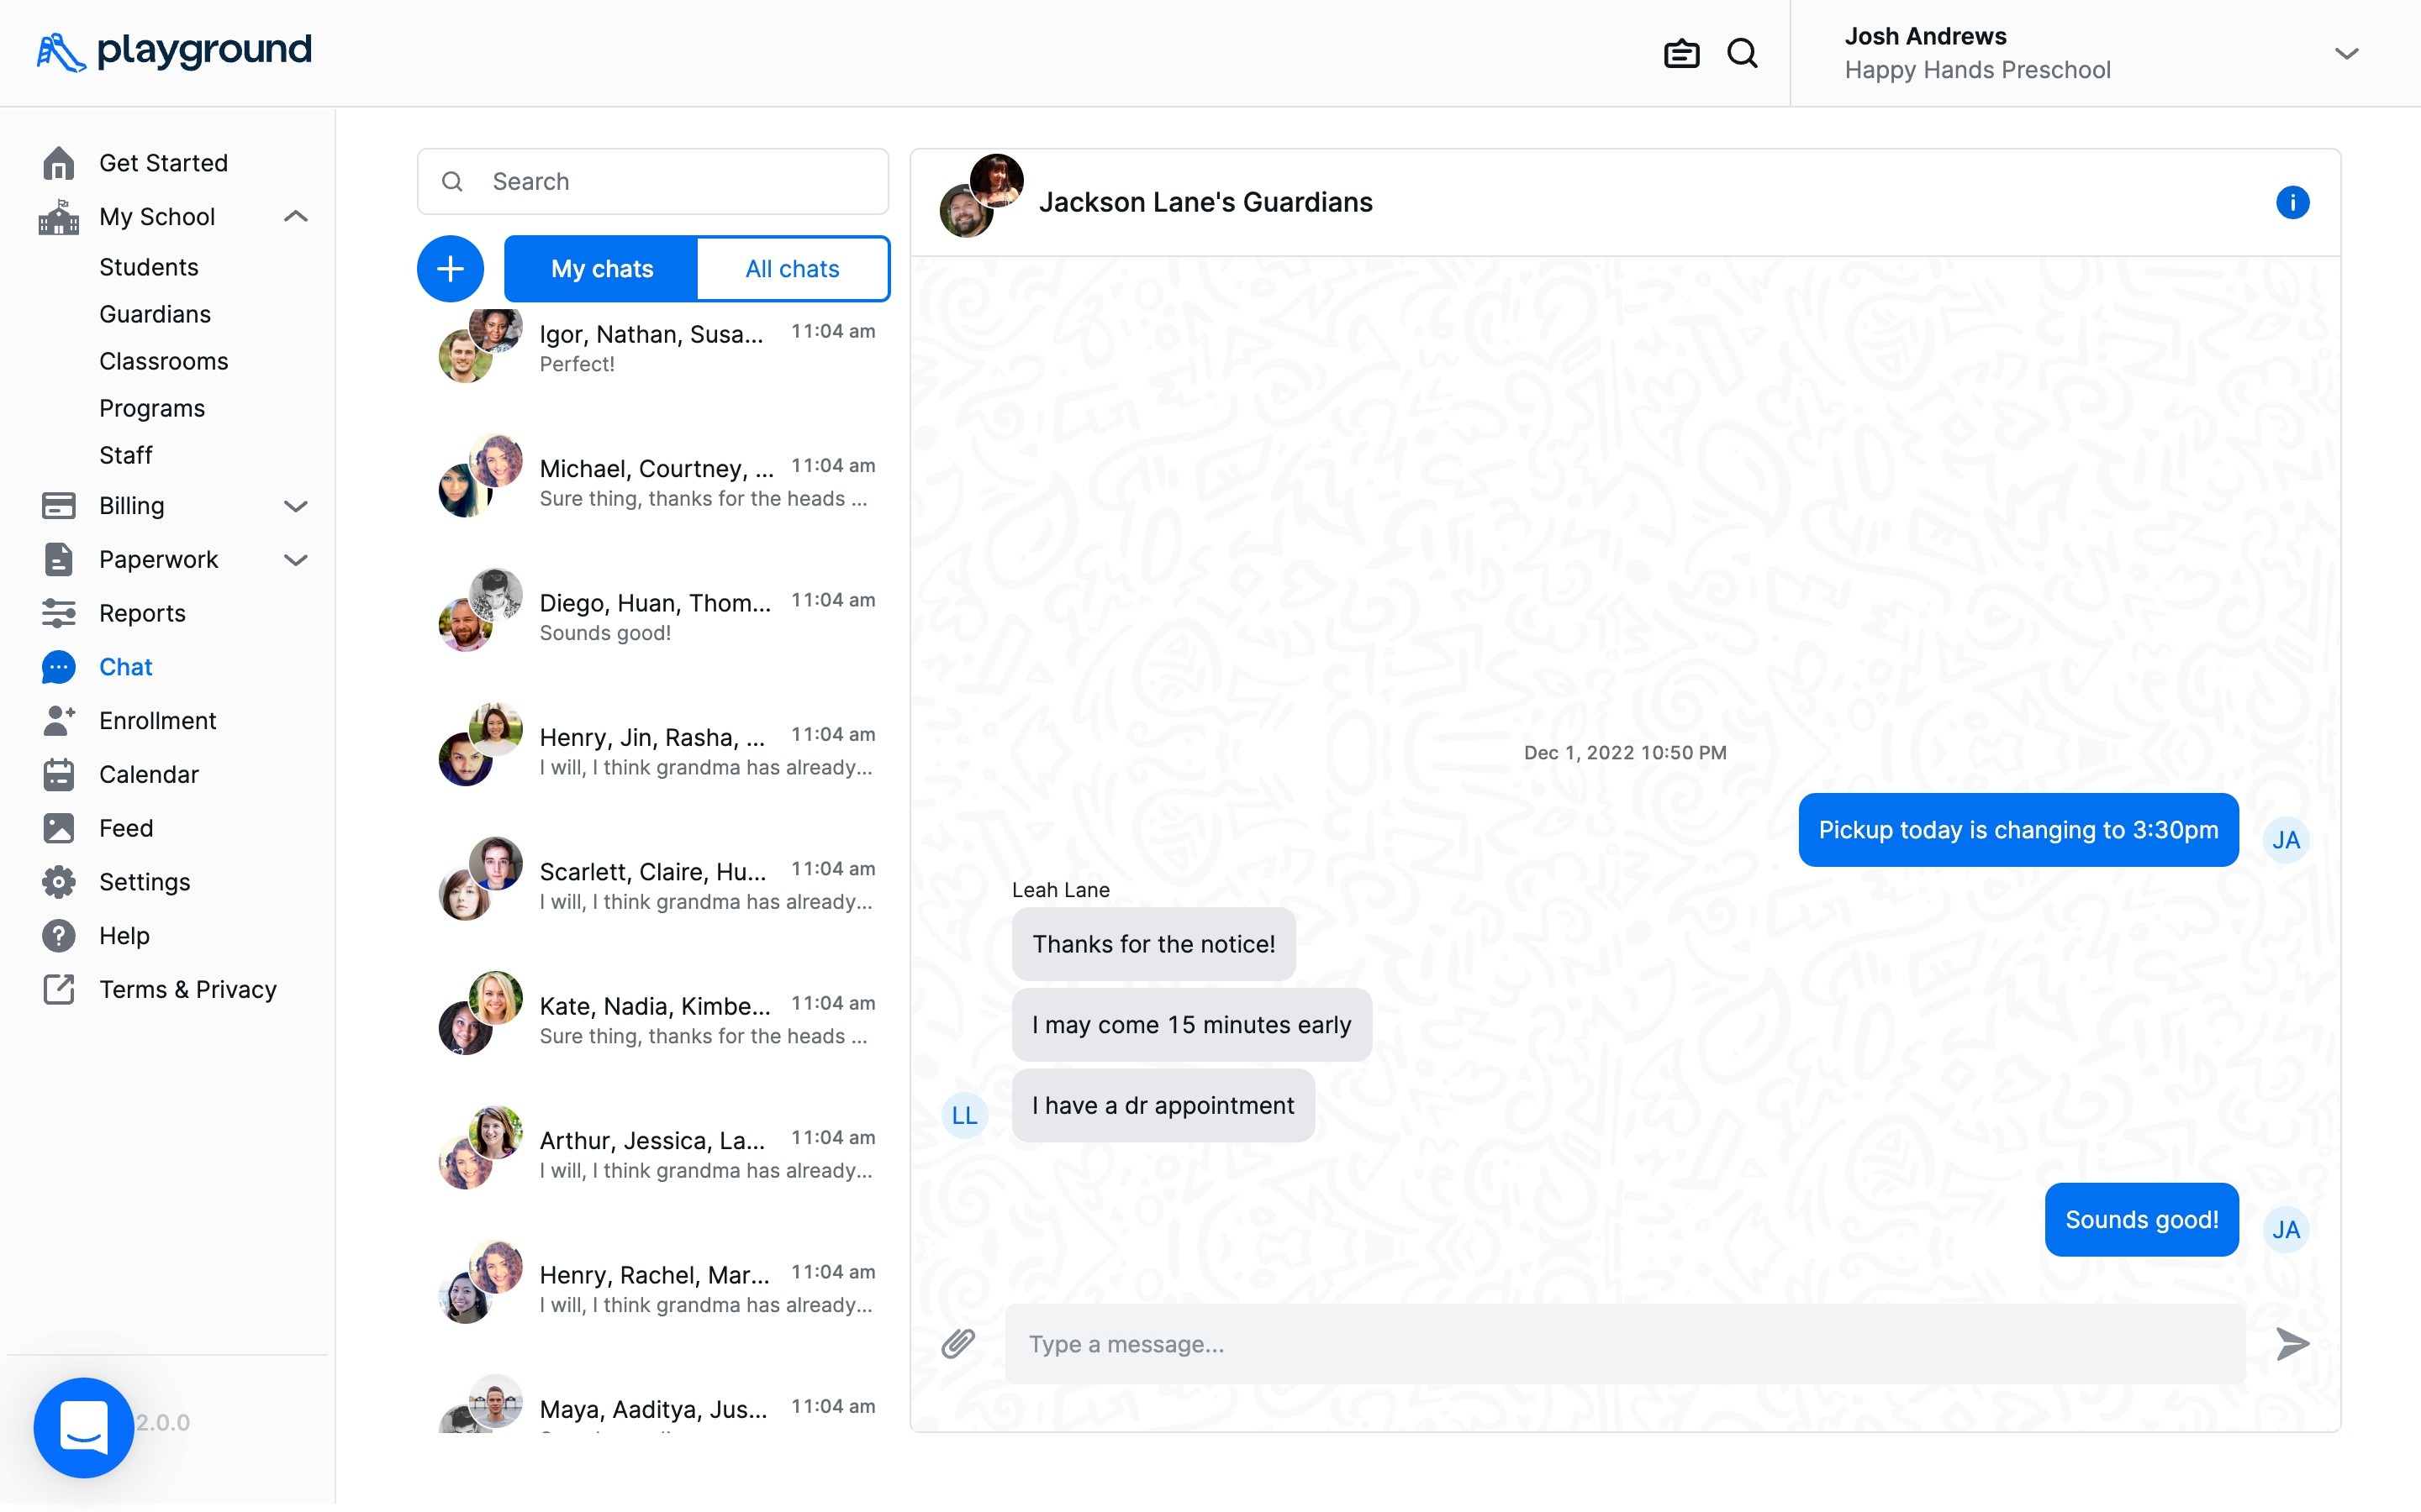
Task: Click the chat Search field
Action: [652, 181]
